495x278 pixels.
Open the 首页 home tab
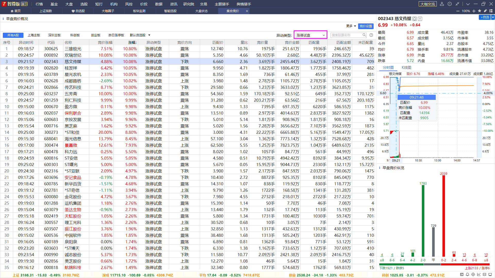click(x=15, y=11)
